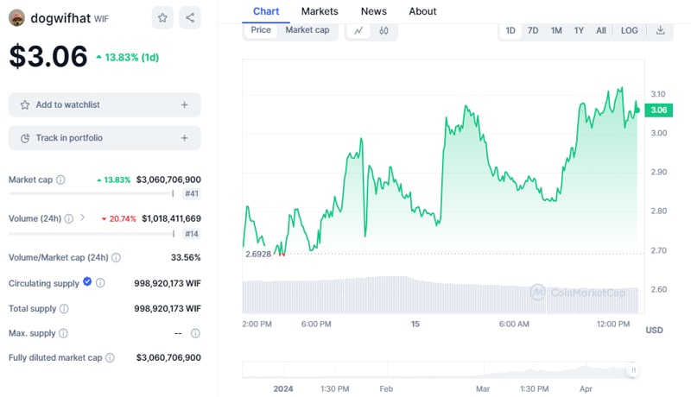Click the plus icon on Track in portfolio
The image size is (691, 397).
tap(185, 138)
